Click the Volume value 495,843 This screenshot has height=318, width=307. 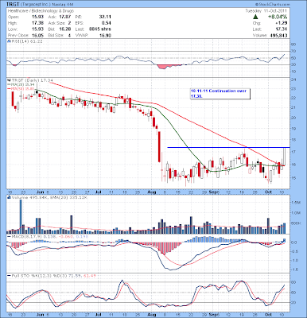click(x=278, y=36)
